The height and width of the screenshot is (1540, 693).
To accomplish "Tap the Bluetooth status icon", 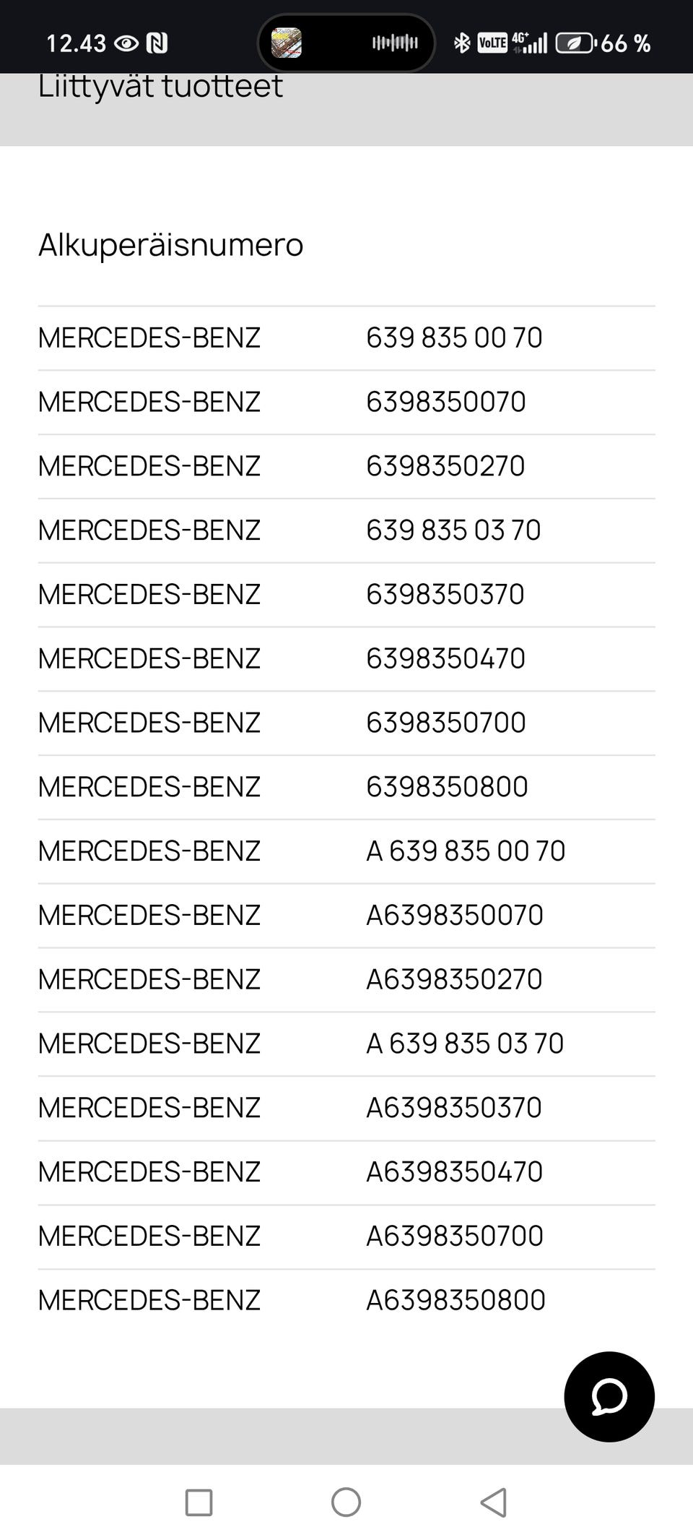I will coord(461,43).
